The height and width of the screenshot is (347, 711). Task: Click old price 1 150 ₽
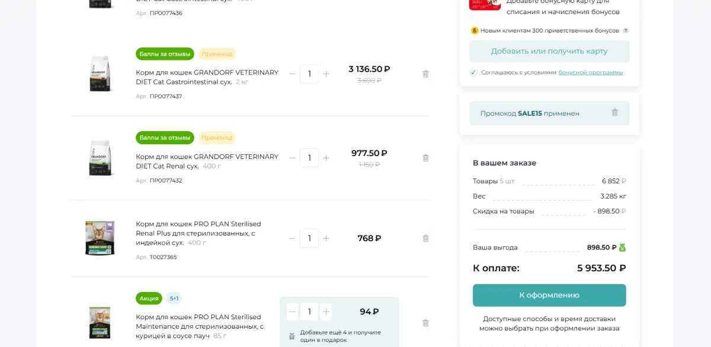coord(369,164)
